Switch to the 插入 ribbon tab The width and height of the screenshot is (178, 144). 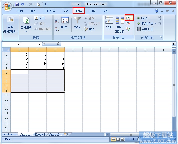point(33,11)
